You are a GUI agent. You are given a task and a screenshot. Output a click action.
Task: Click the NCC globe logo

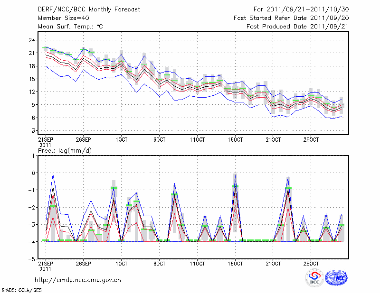(336, 278)
